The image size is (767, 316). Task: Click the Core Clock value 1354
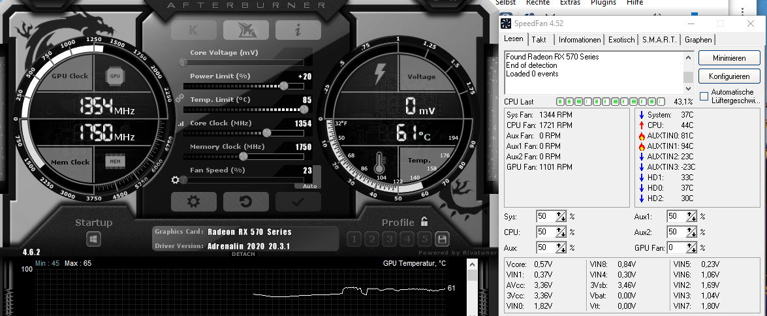click(x=304, y=123)
